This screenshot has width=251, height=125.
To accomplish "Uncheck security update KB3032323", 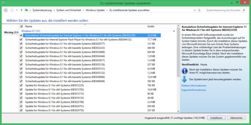I will click(21, 48).
